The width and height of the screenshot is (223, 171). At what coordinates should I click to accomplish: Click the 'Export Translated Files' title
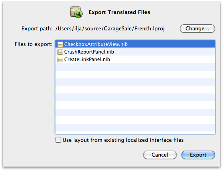click(119, 12)
